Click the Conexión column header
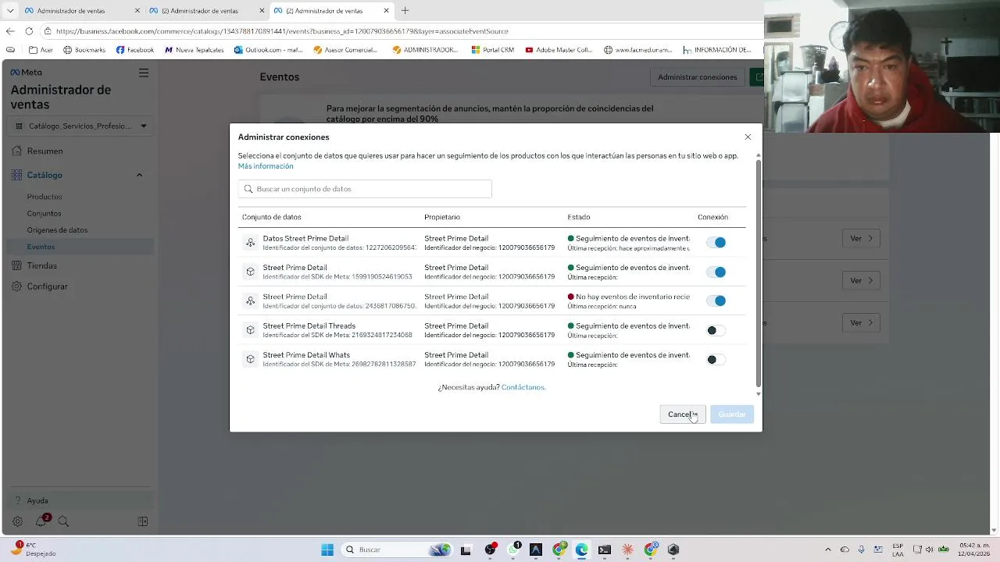Screen dimensions: 1000x562 tap(712, 217)
